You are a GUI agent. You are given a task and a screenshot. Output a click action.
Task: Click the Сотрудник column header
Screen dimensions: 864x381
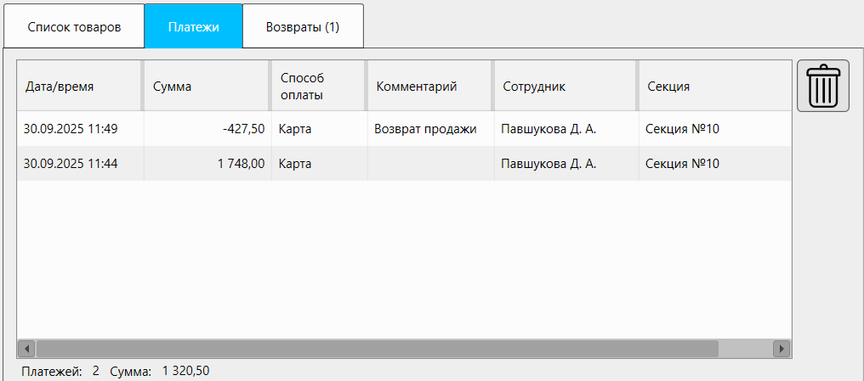[563, 86]
